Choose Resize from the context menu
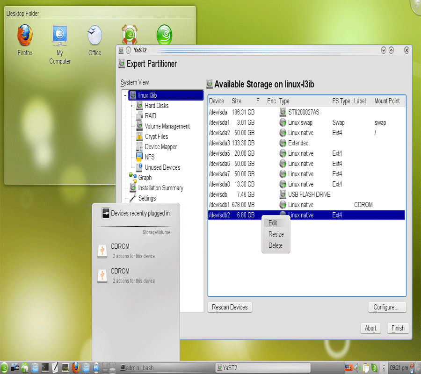The image size is (421, 374). coord(276,234)
